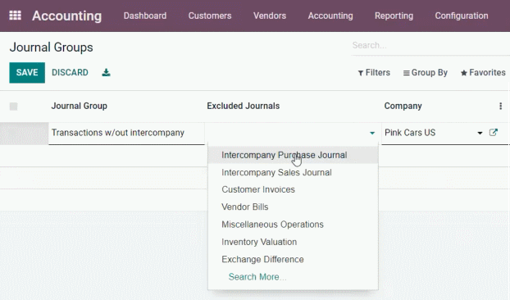The width and height of the screenshot is (510, 300).
Task: Click the download export icon
Action: coord(106,72)
